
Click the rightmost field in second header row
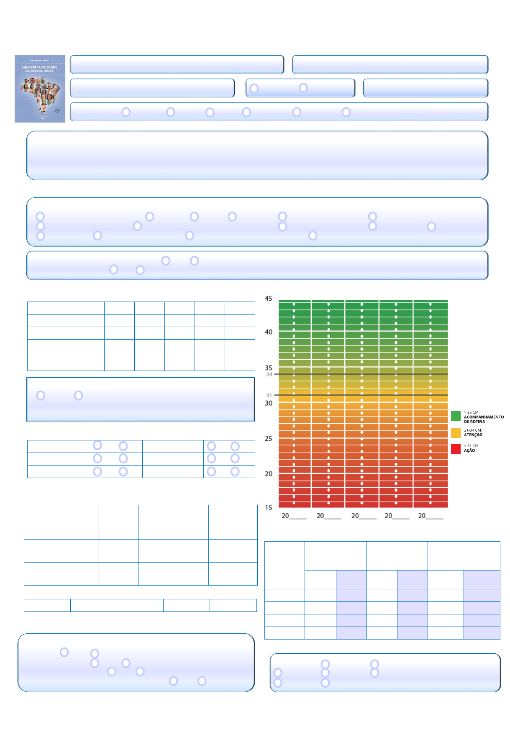point(425,88)
